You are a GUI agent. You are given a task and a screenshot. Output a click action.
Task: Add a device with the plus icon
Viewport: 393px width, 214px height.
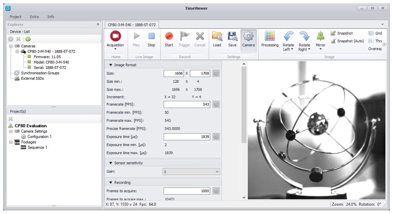[x=10, y=39]
